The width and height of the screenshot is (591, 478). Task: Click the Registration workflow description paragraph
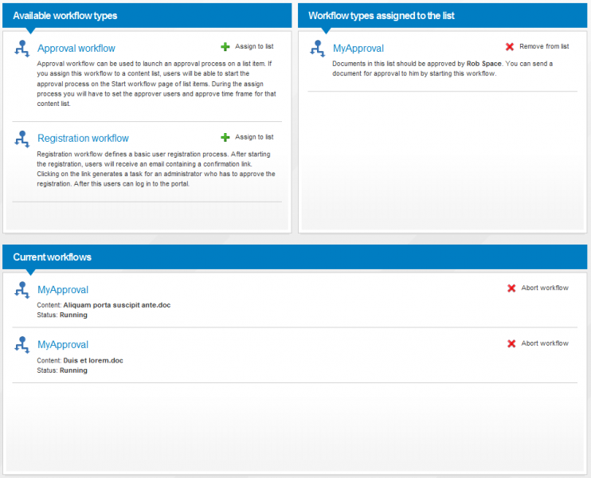156,169
